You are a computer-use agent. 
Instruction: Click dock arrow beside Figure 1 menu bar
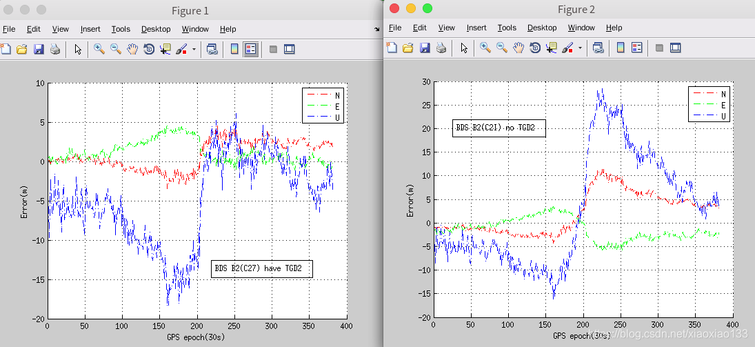376,30
